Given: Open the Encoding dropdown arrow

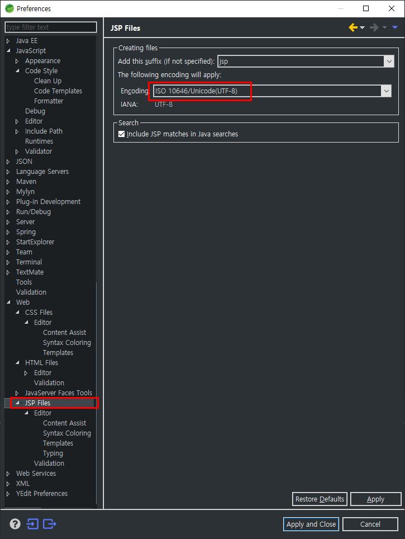Looking at the screenshot, I should [387, 91].
